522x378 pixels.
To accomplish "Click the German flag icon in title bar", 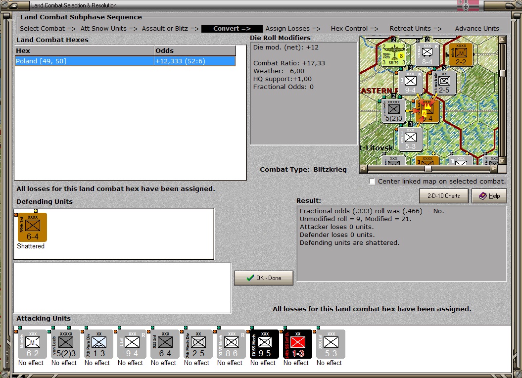I will tap(468, 5).
